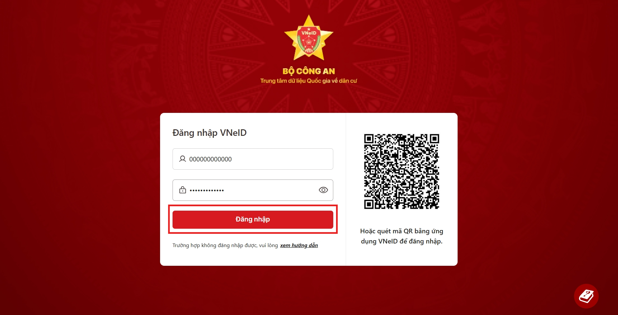
Task: Show password using the eye icon
Action: click(323, 190)
